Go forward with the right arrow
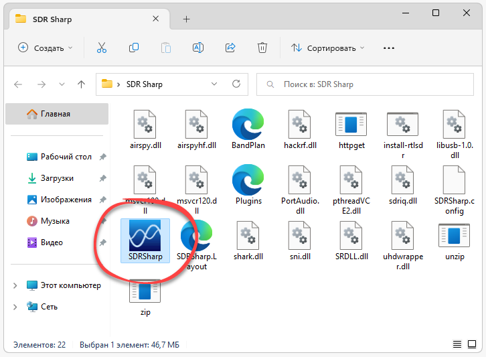The height and width of the screenshot is (357, 486). pyautogui.click(x=42, y=84)
